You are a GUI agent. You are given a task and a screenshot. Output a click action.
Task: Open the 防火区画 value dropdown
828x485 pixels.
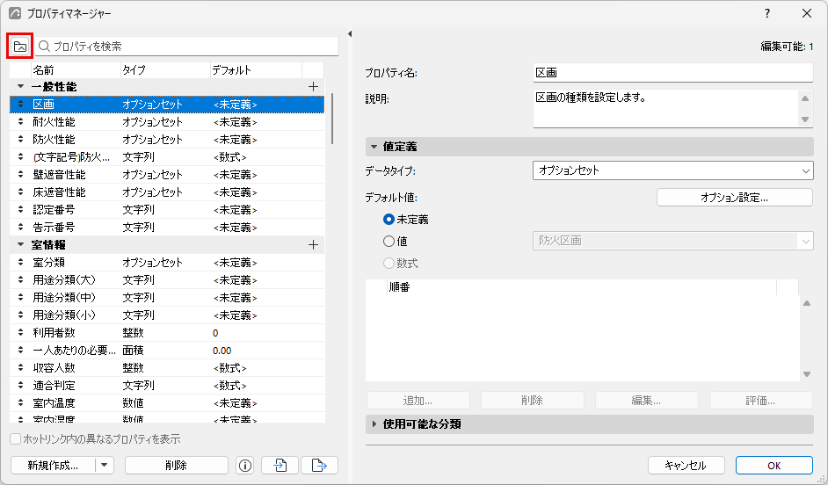click(x=672, y=241)
